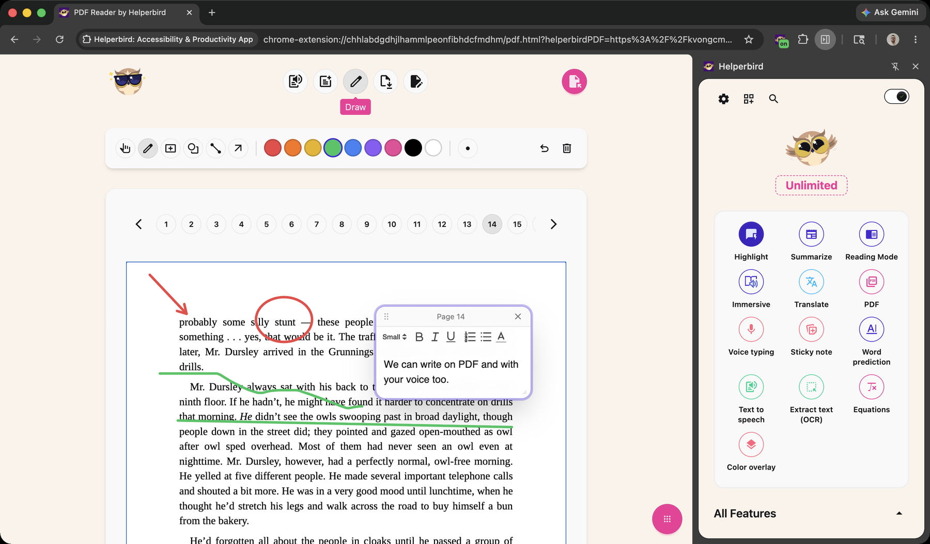The image size is (930, 544).
Task: Click the Unlimited plan badge
Action: coord(811,185)
